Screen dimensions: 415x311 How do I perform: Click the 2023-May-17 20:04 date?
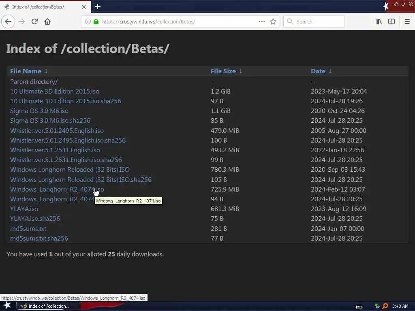pos(339,91)
